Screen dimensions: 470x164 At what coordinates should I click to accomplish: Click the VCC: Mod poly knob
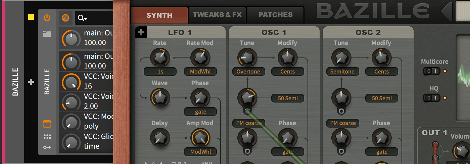pyautogui.click(x=71, y=123)
